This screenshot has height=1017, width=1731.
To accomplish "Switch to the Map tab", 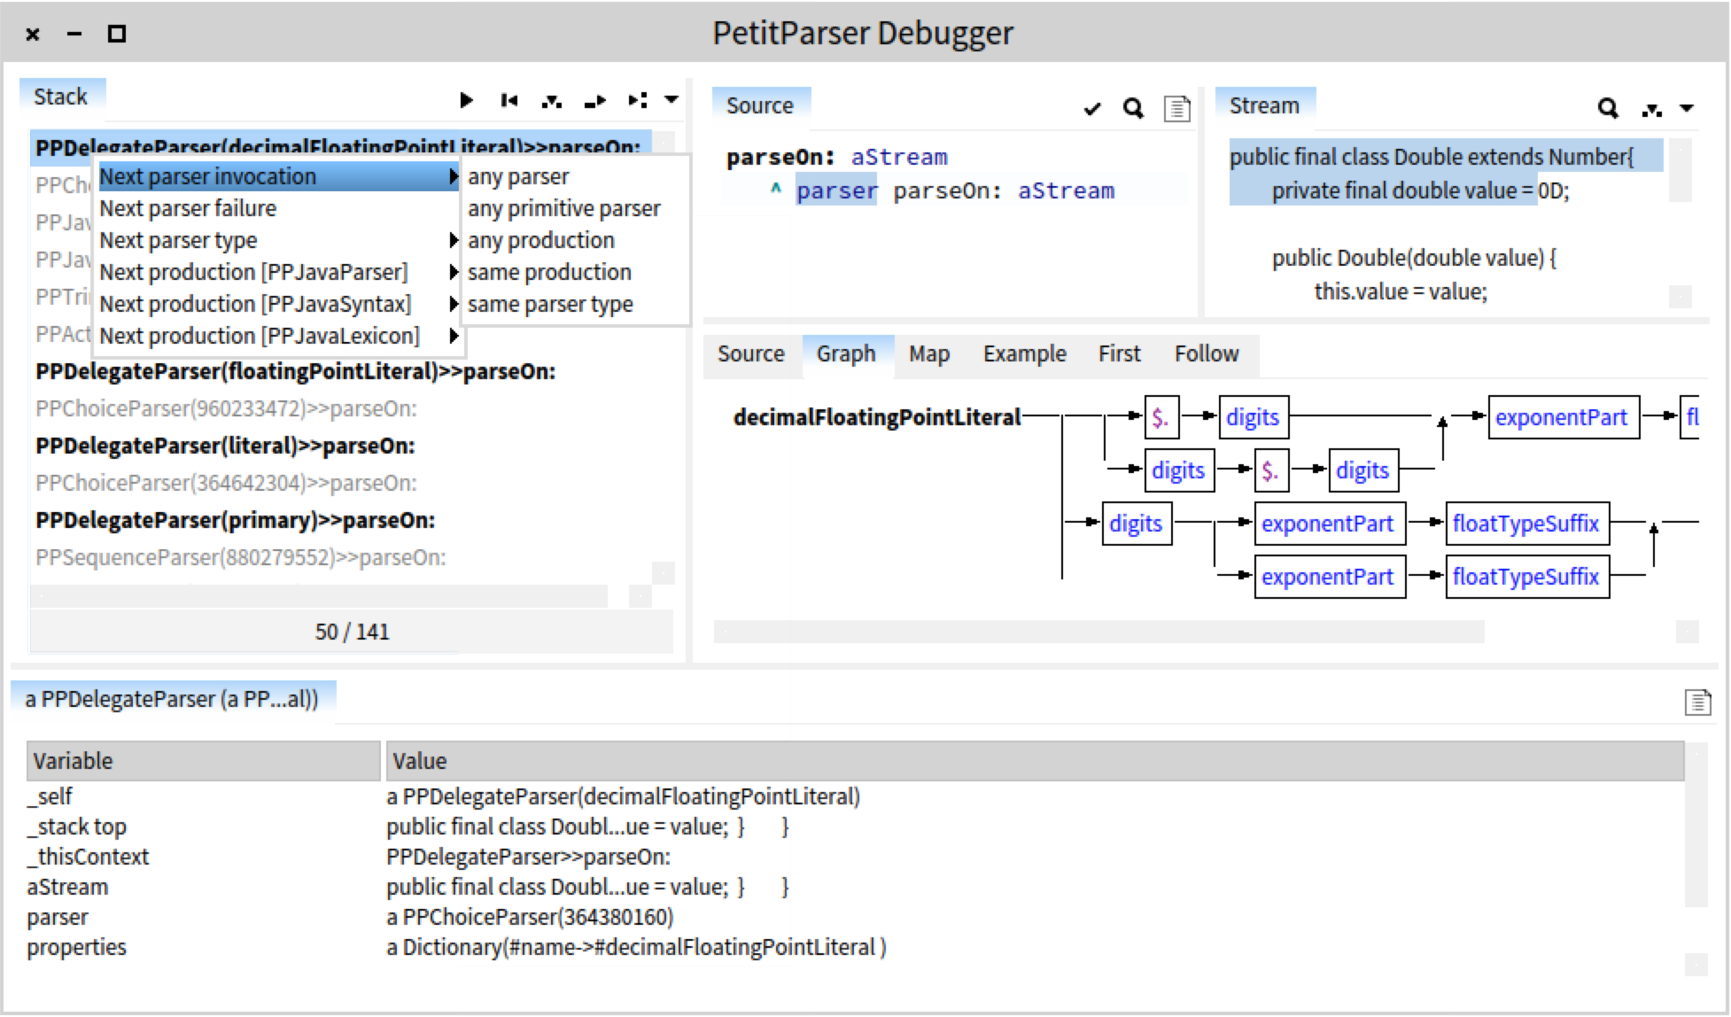I will (x=928, y=353).
